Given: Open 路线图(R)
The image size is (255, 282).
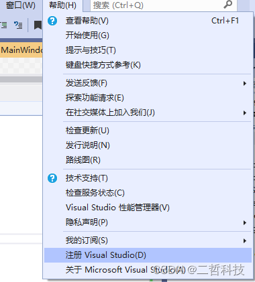Looking at the screenshot, I should [x=148, y=160].
